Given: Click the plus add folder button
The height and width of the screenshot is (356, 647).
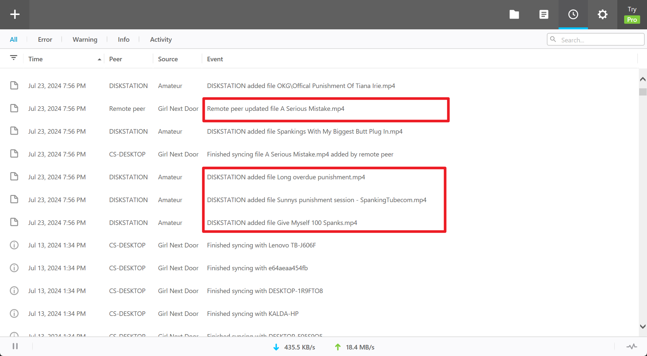Looking at the screenshot, I should click(15, 14).
